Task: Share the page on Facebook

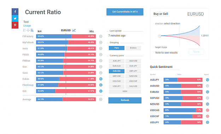Action: 15,12
